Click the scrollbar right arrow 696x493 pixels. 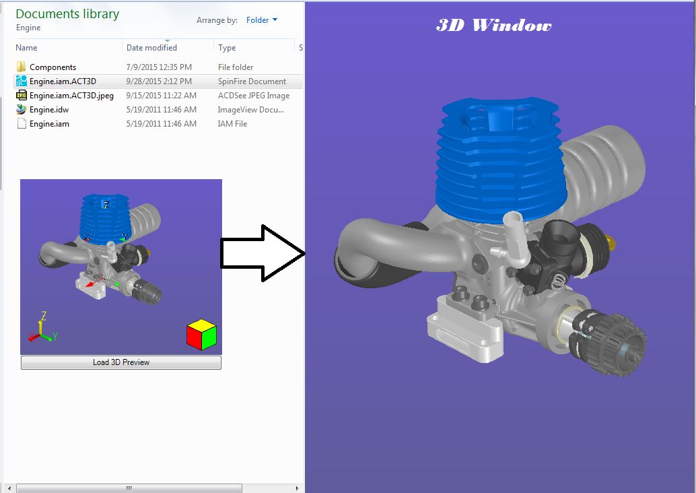(298, 488)
